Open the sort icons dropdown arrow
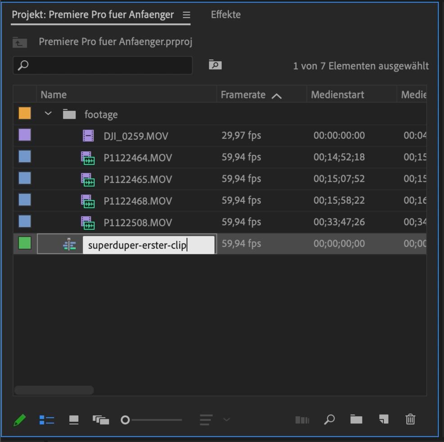This screenshot has width=444, height=442. point(227,420)
